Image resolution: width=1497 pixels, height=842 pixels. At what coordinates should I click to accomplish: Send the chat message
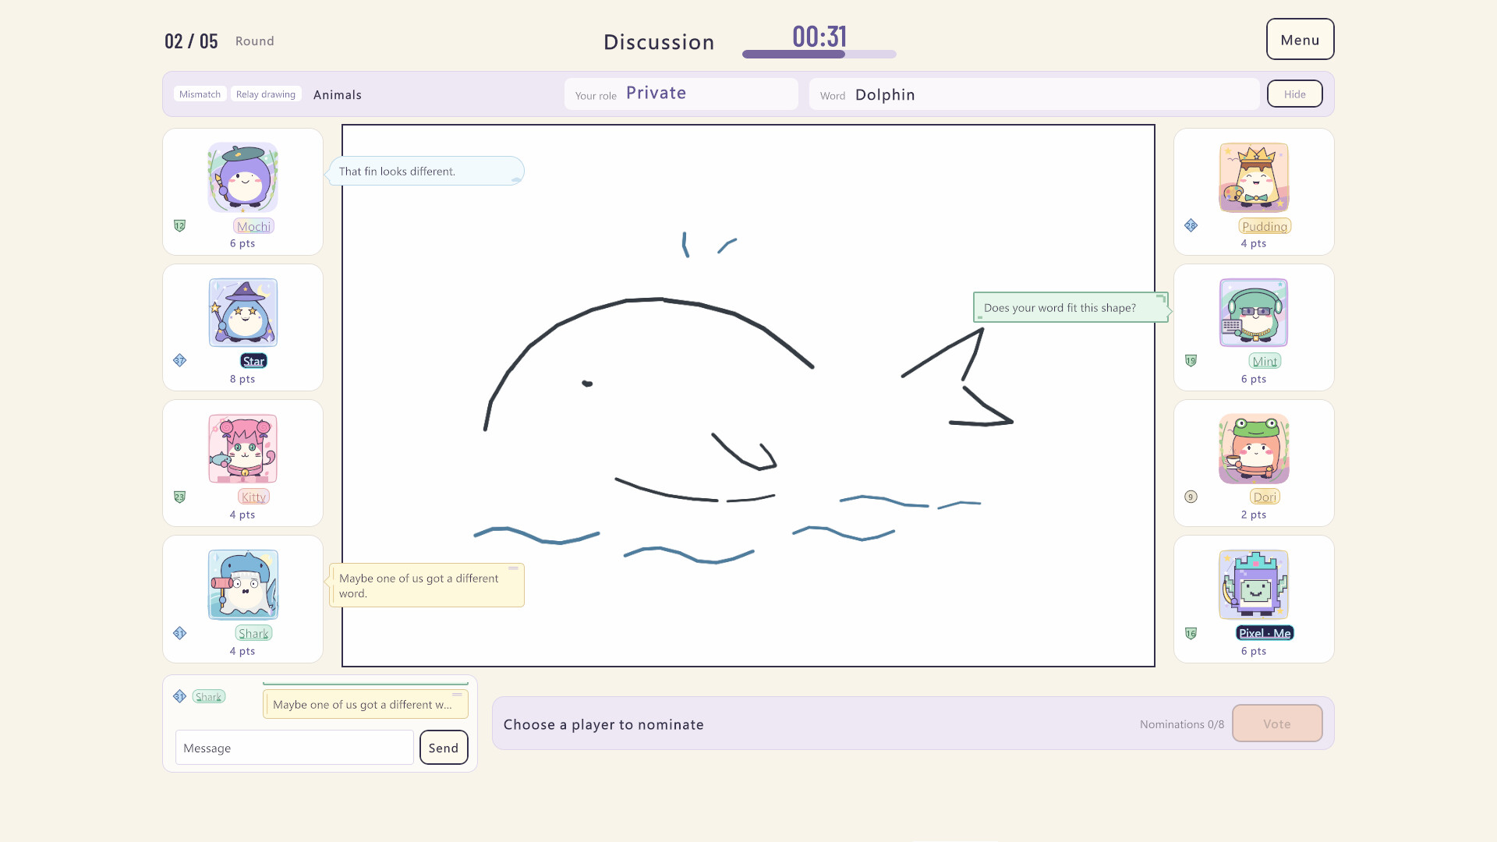pyautogui.click(x=444, y=748)
